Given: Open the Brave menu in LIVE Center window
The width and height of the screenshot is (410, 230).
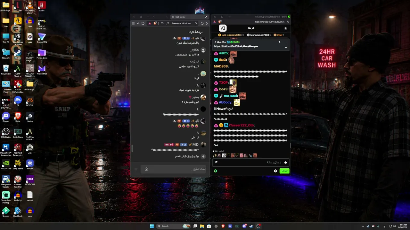Looking at the screenshot, I should 133,23.
